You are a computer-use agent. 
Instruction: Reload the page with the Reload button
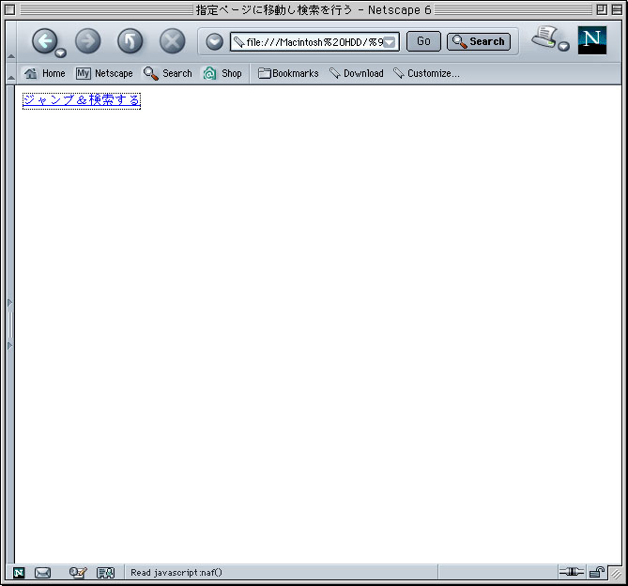pyautogui.click(x=130, y=41)
